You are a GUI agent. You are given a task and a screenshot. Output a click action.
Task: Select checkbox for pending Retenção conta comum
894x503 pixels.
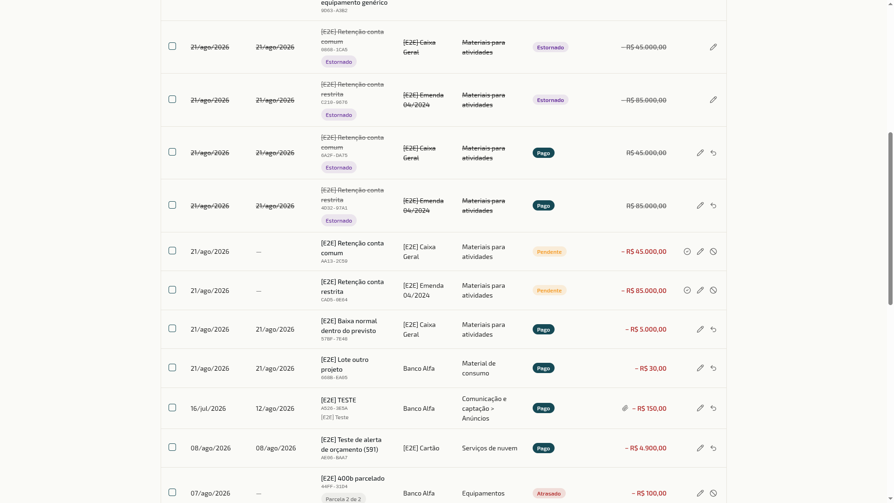(x=172, y=251)
